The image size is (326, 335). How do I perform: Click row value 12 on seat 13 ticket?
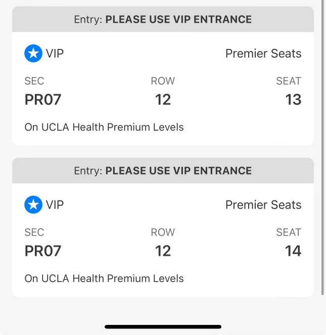coord(163,100)
